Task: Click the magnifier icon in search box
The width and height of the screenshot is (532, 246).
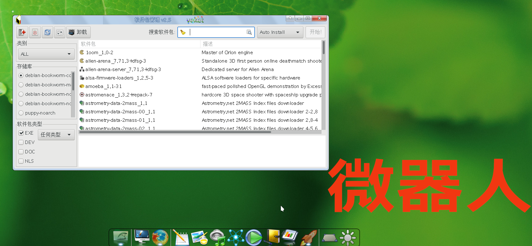Action: [249, 32]
